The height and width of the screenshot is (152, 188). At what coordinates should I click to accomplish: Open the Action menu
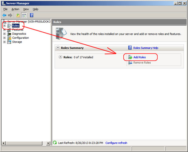pos(15,9)
